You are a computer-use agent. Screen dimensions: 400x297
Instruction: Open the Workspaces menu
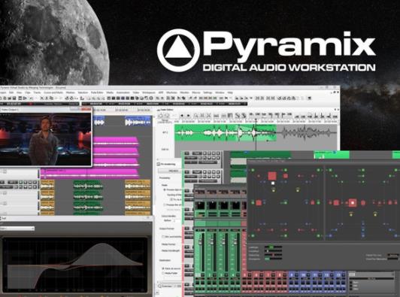[149, 92]
